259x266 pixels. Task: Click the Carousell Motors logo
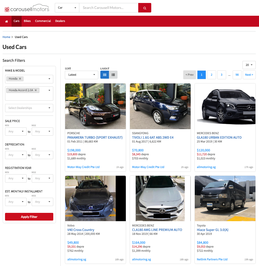[27, 8]
